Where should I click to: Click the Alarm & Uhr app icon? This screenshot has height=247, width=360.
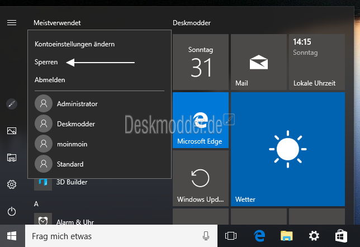[43, 219]
